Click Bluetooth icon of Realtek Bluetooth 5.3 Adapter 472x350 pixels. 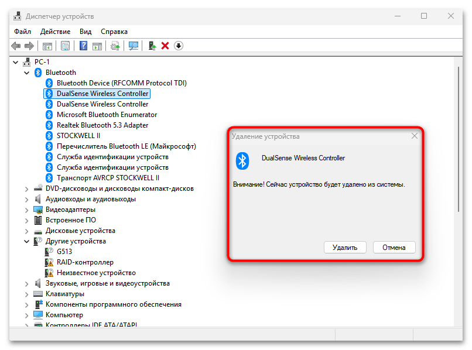pos(49,125)
